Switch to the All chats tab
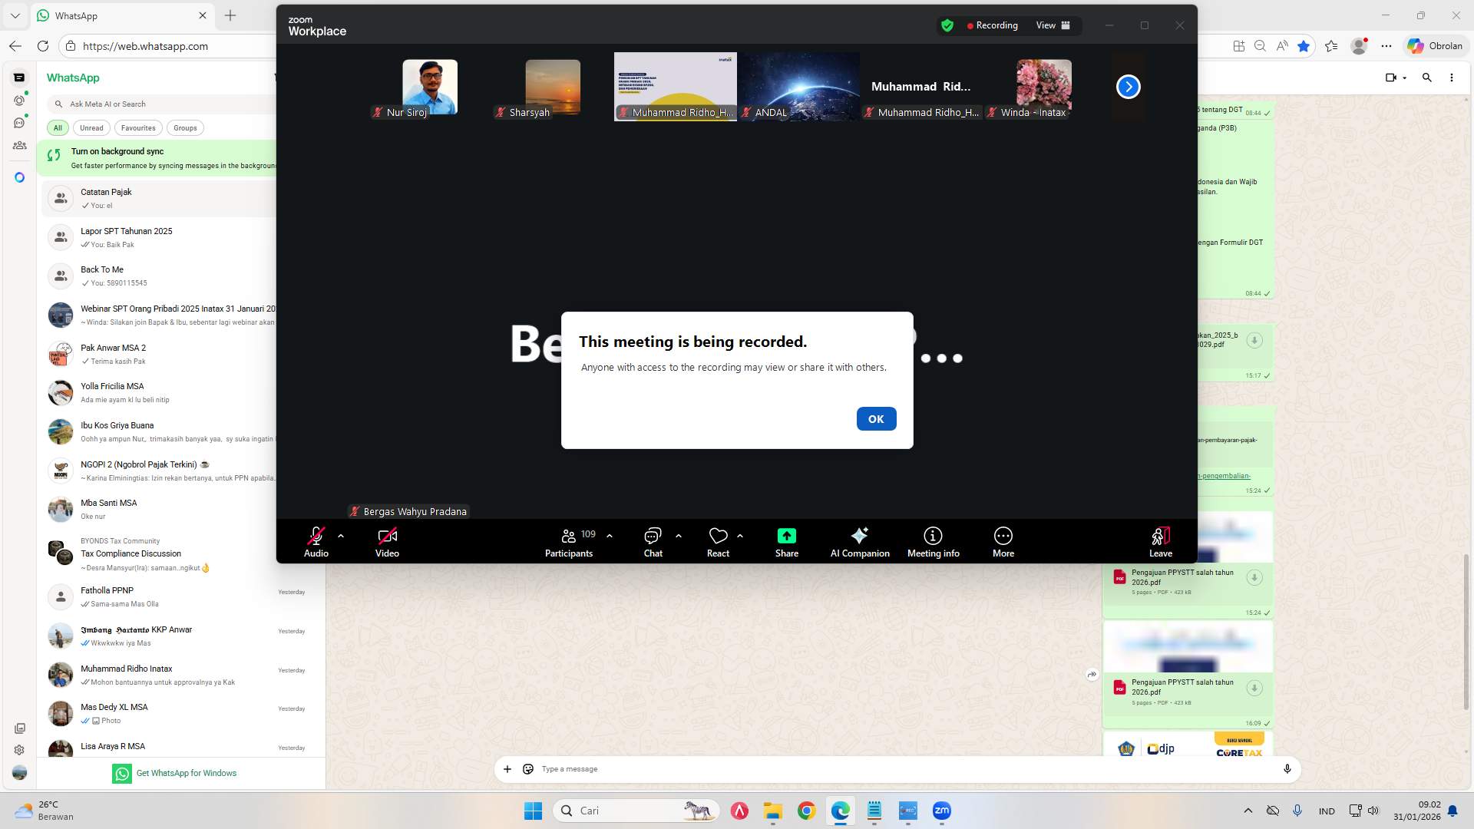 58,127
